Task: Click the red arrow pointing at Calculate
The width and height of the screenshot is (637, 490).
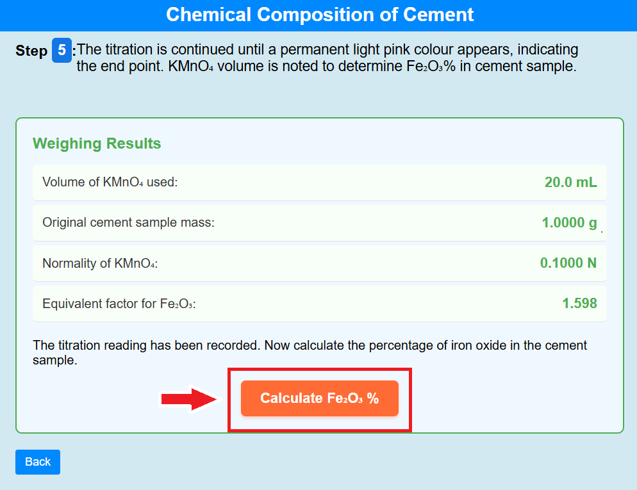Action: [189, 399]
